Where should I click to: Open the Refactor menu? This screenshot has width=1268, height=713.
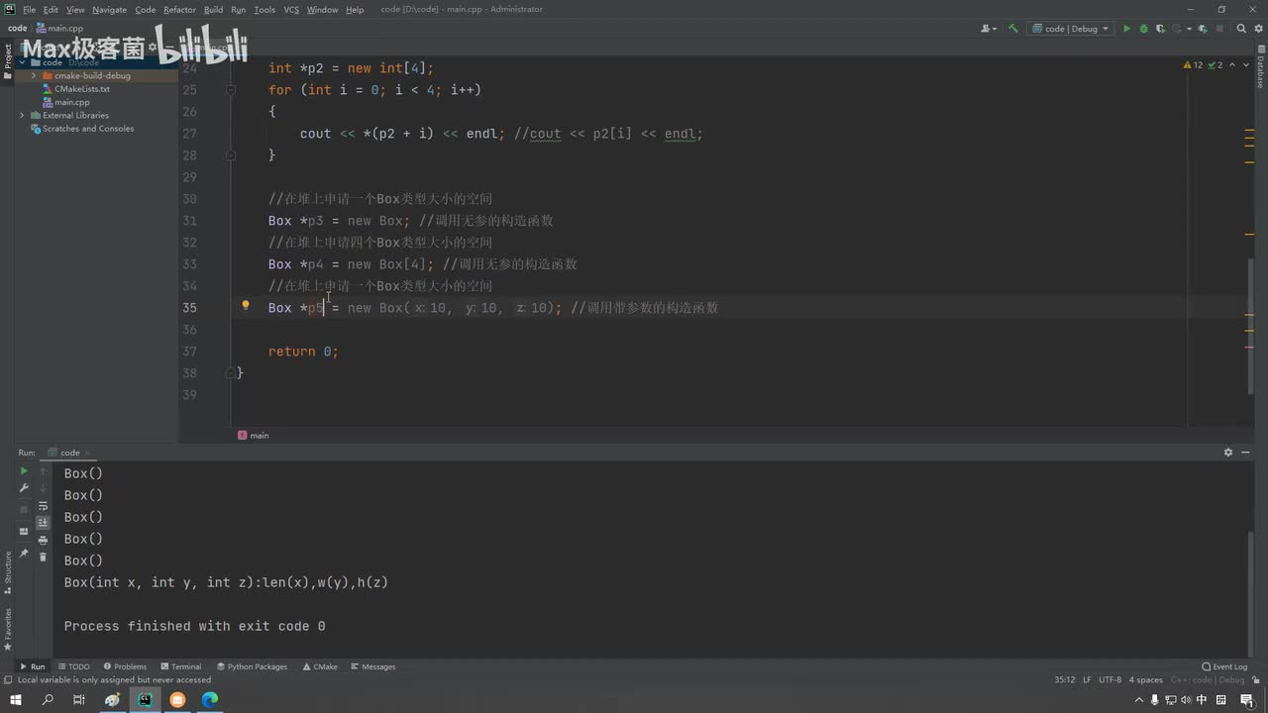(x=179, y=10)
